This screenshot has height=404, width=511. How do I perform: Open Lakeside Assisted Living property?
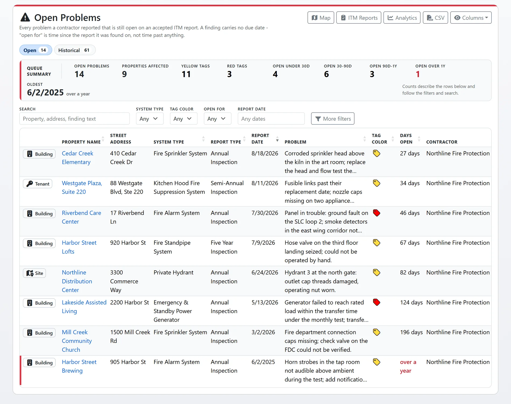click(84, 307)
